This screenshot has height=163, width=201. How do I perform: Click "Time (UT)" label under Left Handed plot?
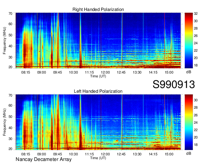[x=98, y=158]
